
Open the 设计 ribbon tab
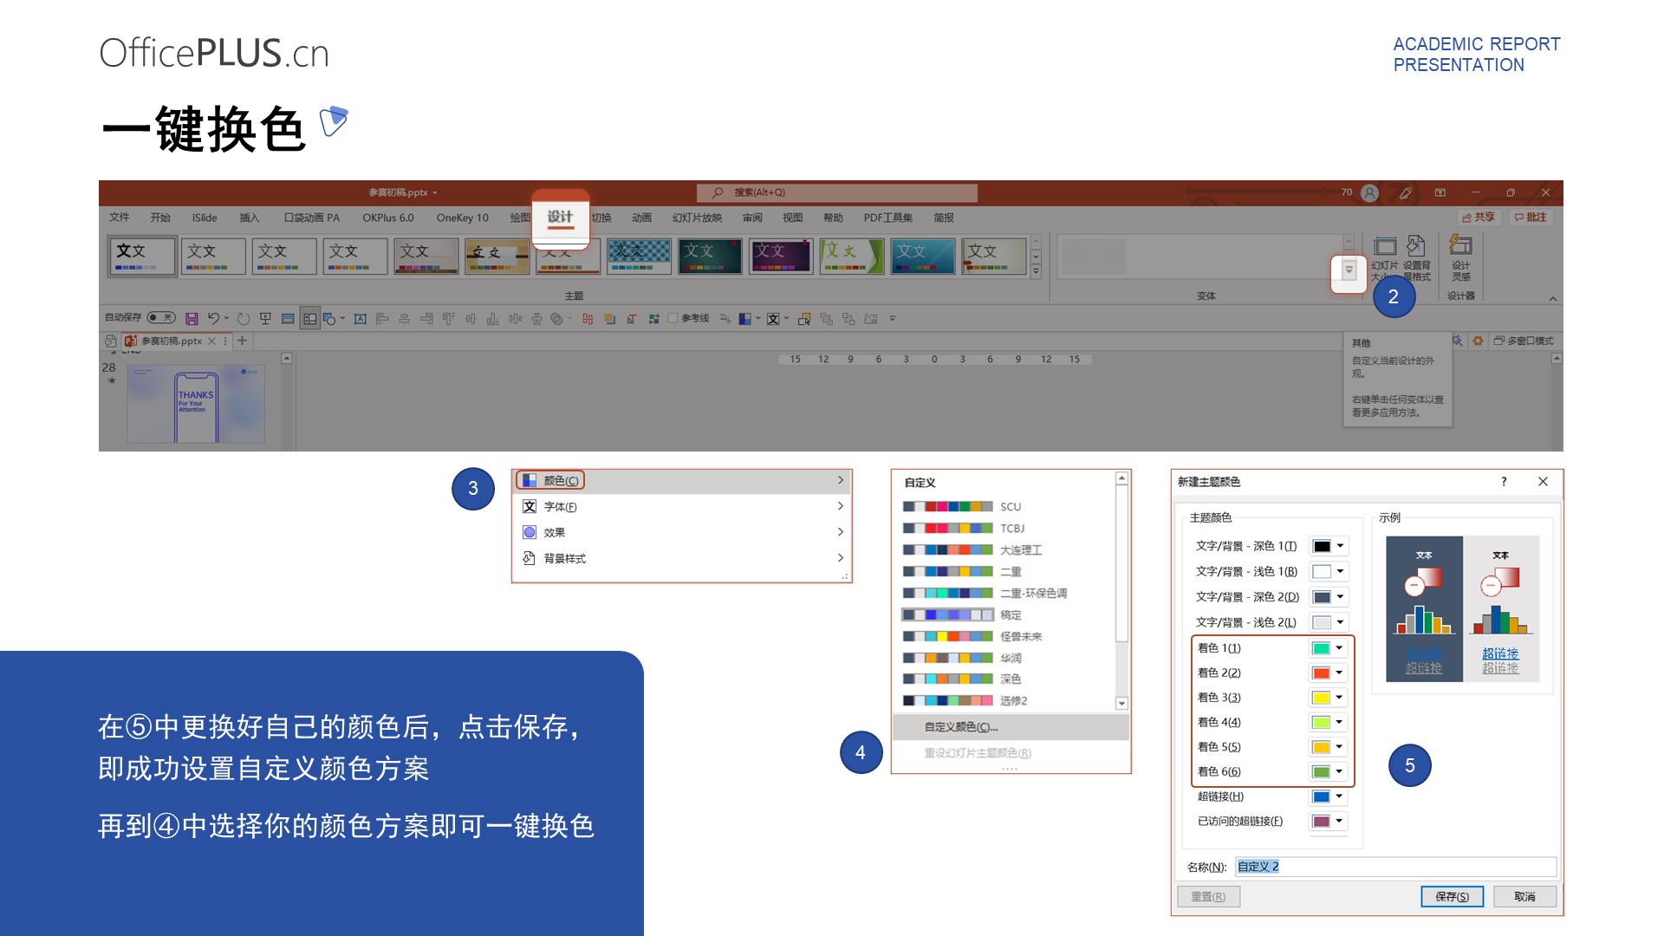[560, 218]
